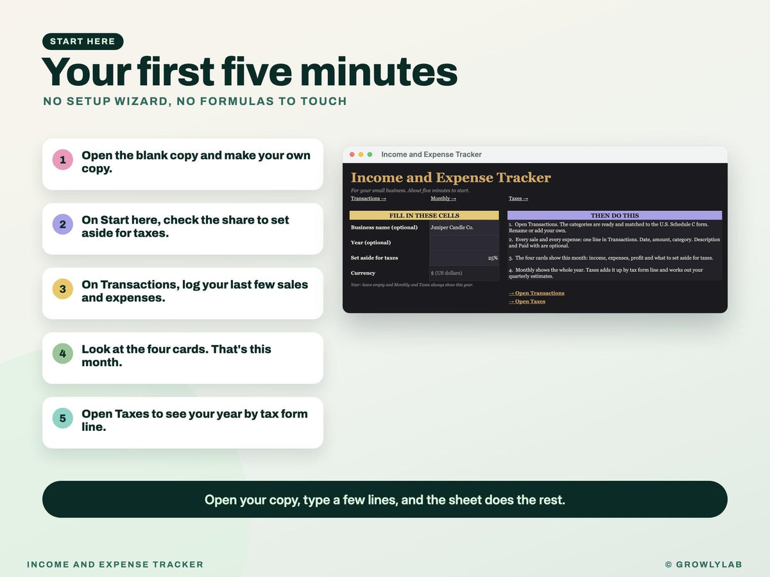Viewport: 770px width, 577px height.
Task: Click the "Year: leave empty and Monthly…" footnote
Action: click(x=412, y=285)
